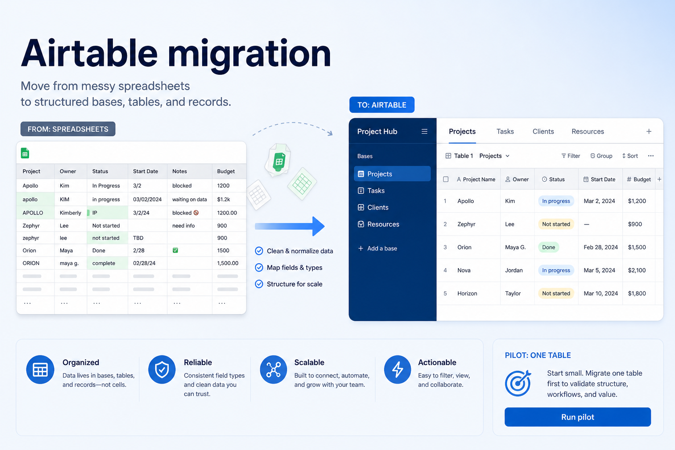
Task: Click Zephyr's Not started status badge
Action: (x=556, y=224)
